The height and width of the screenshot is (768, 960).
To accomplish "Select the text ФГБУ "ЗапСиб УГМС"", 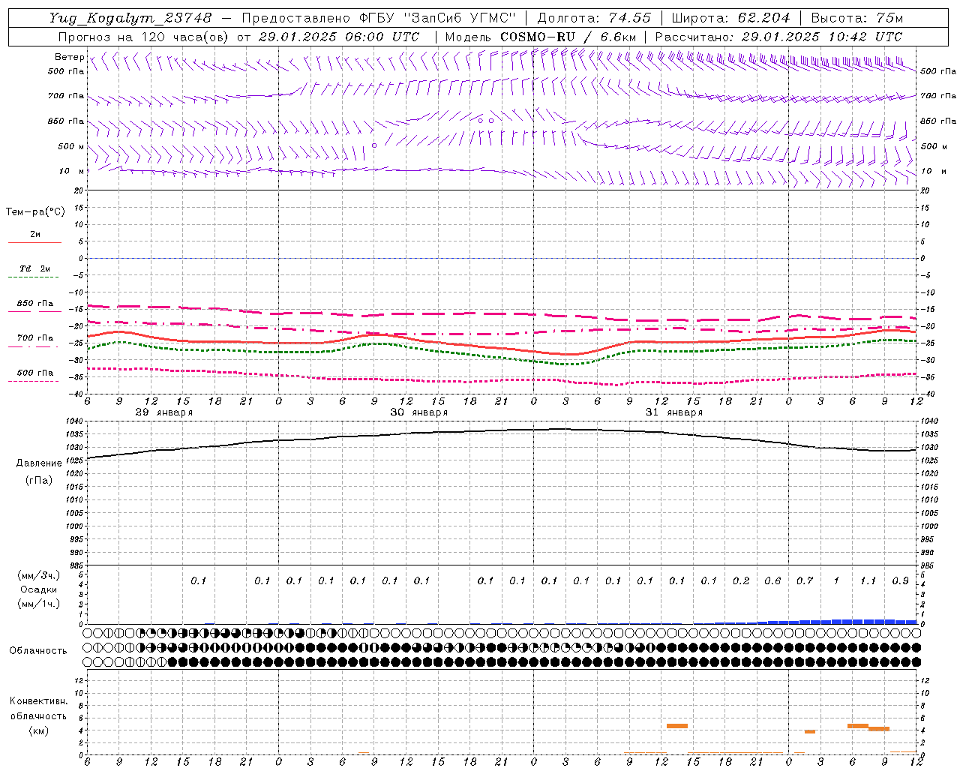I will coord(437,18).
